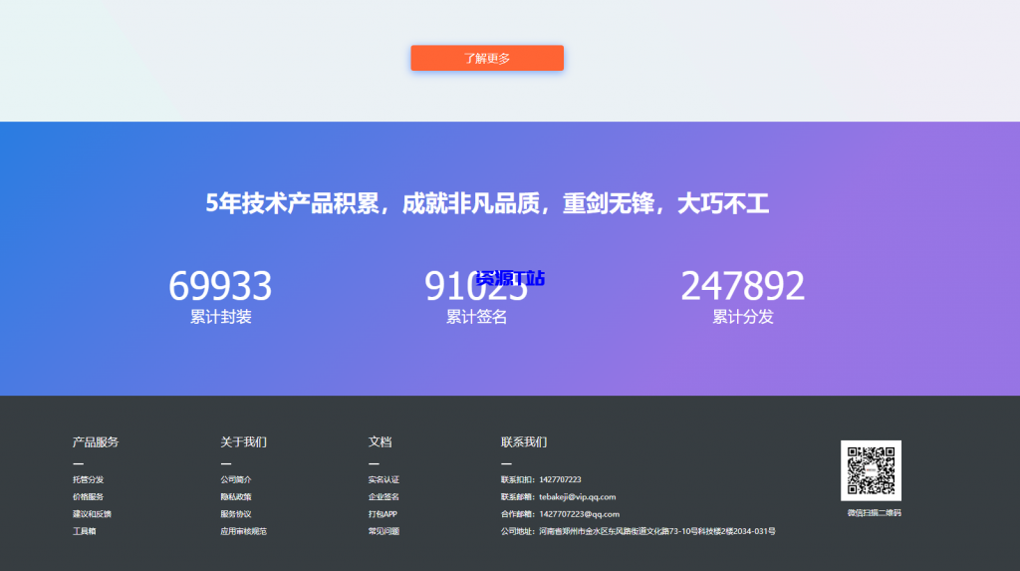Click the orange 了解更多 button
The image size is (1020, 571).
coord(486,58)
